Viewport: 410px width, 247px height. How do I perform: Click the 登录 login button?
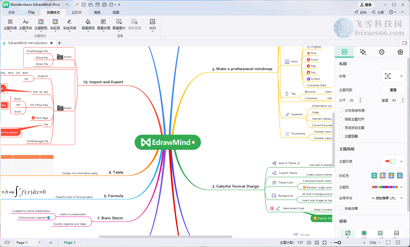point(366,5)
